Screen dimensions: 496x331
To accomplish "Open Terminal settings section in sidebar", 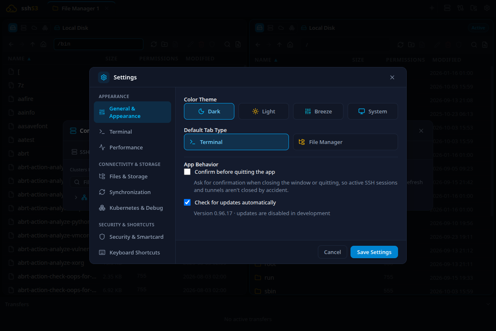I will pyautogui.click(x=132, y=132).
